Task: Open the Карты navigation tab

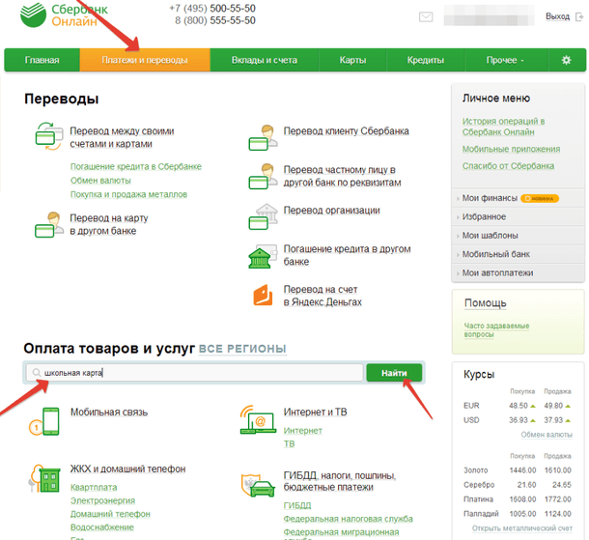Action: 352,60
